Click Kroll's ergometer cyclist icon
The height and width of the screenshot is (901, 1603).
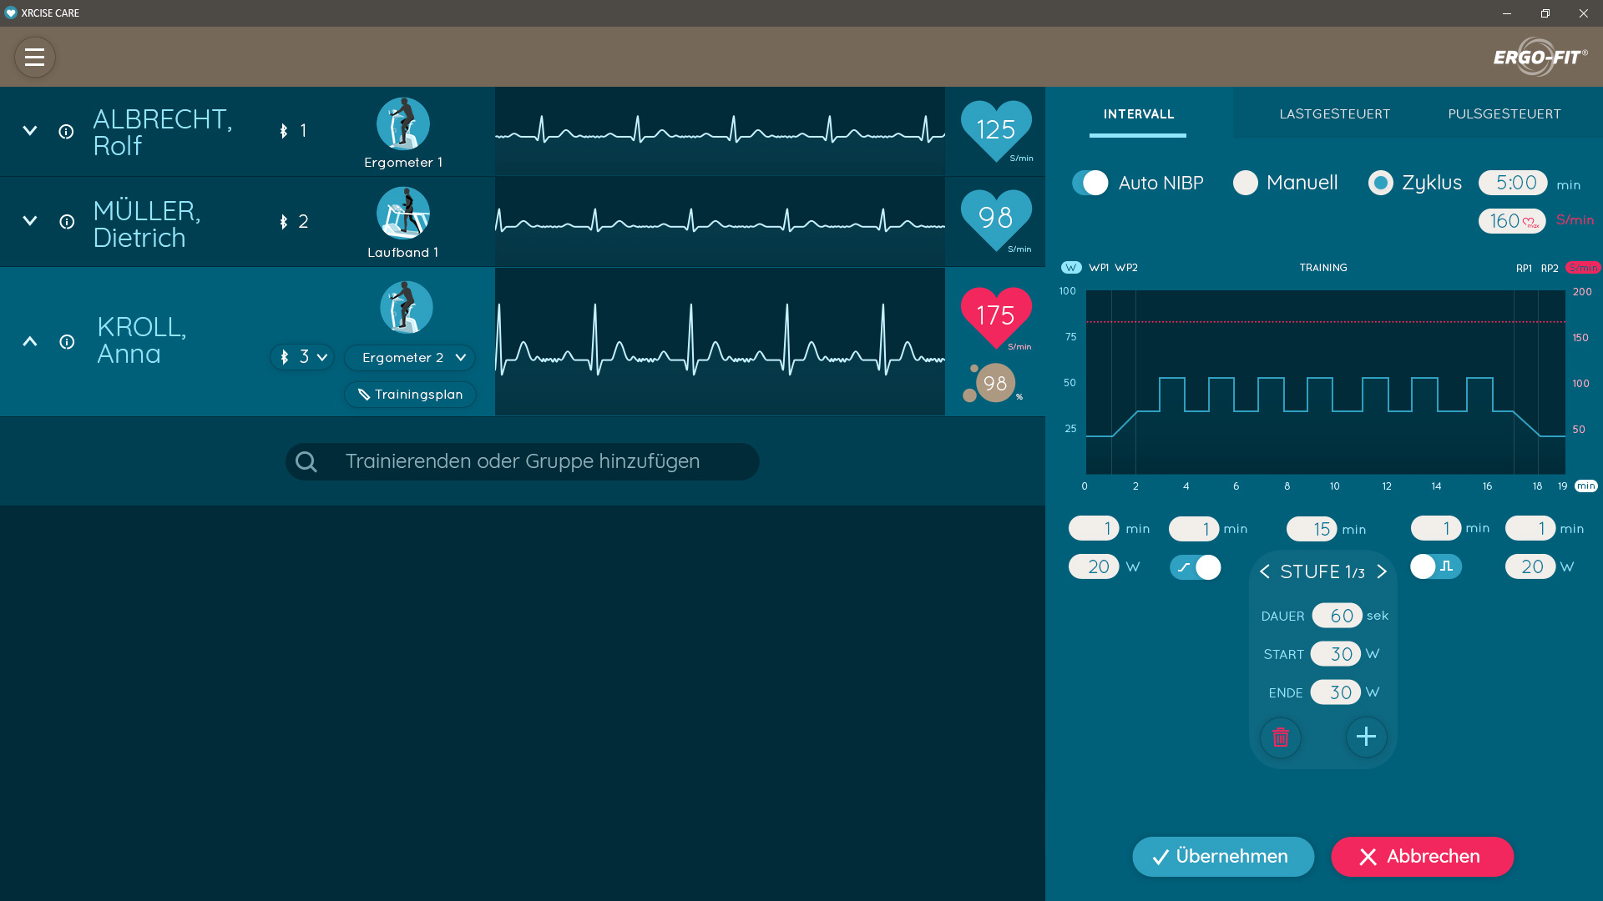tap(407, 308)
